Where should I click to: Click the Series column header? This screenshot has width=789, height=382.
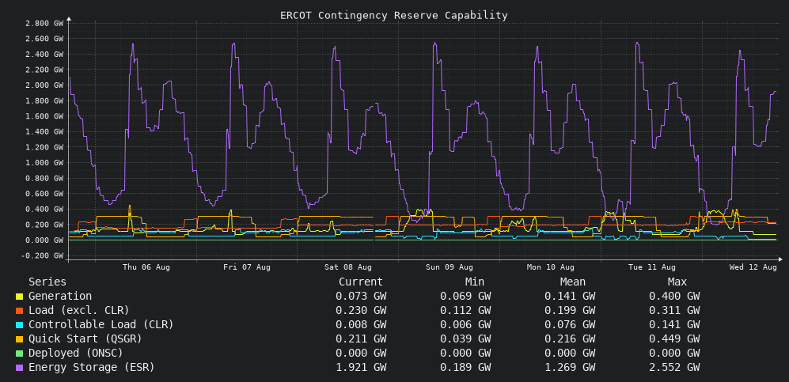tap(47, 282)
